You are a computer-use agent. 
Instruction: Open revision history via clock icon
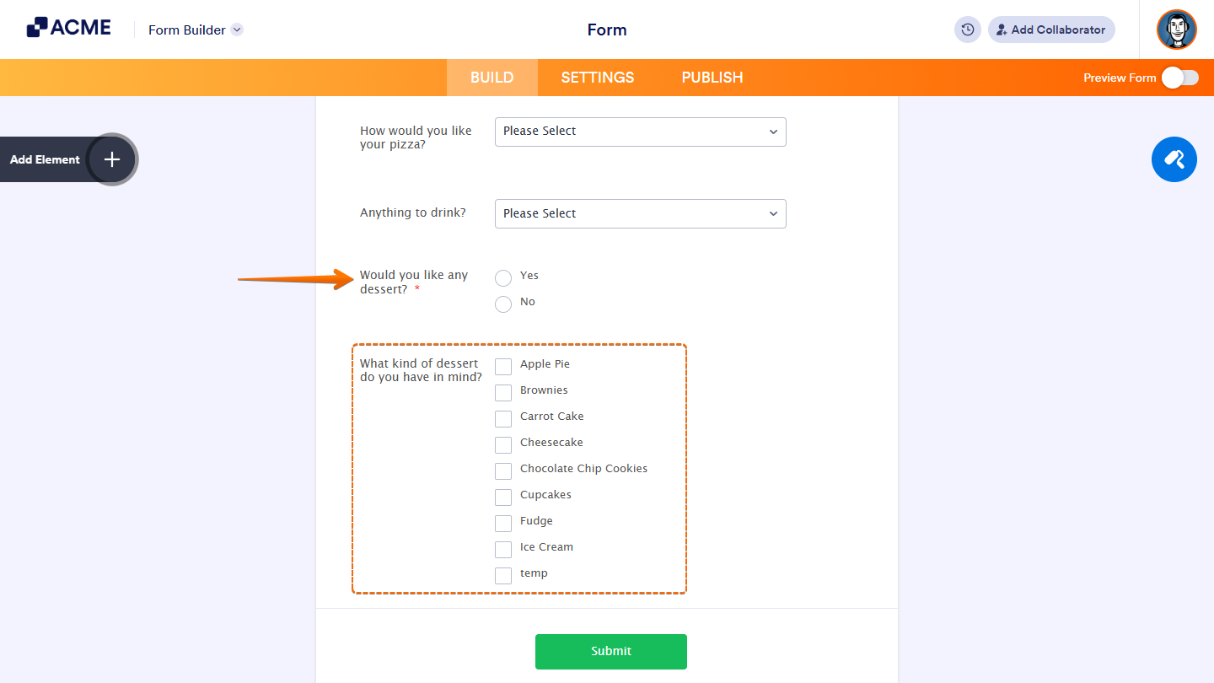pyautogui.click(x=967, y=30)
